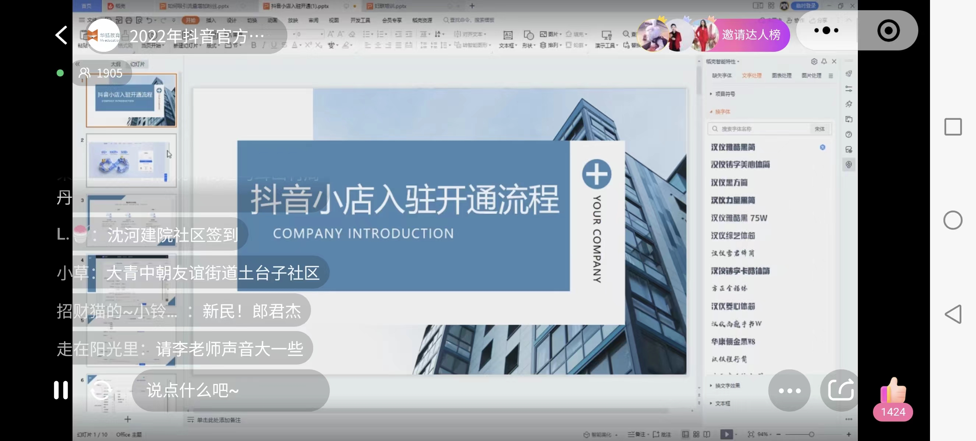Click the 形状 shapes tool
This screenshot has height=441, width=976.
tap(528, 39)
